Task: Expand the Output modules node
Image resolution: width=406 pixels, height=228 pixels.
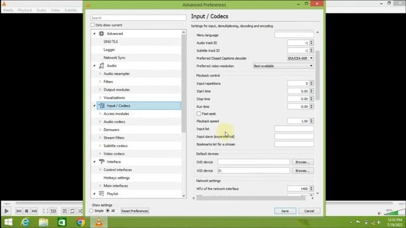Action: [x=100, y=90]
